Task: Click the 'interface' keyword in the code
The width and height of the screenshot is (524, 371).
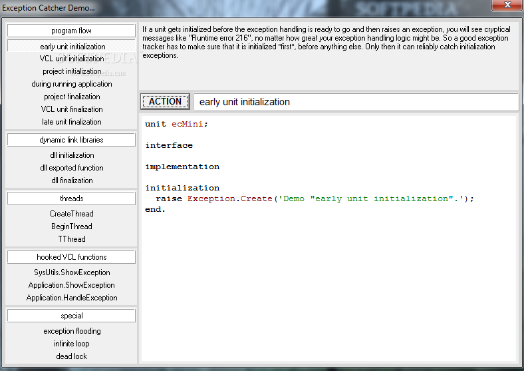Action: [x=169, y=145]
